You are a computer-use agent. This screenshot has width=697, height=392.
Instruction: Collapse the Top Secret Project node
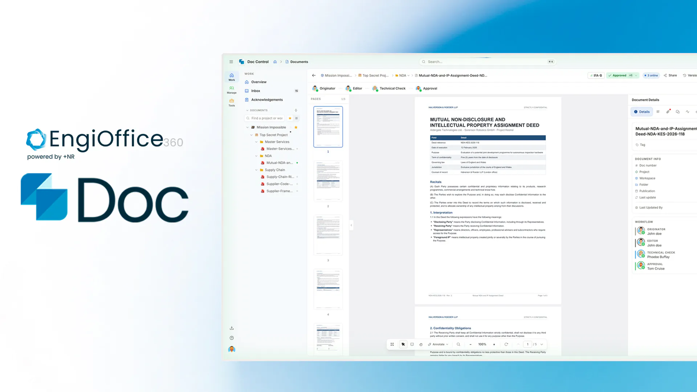251,135
